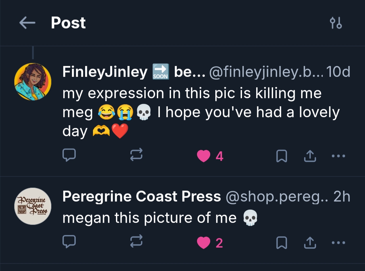Open Peregrine Coast Press avatar

pos(33,206)
